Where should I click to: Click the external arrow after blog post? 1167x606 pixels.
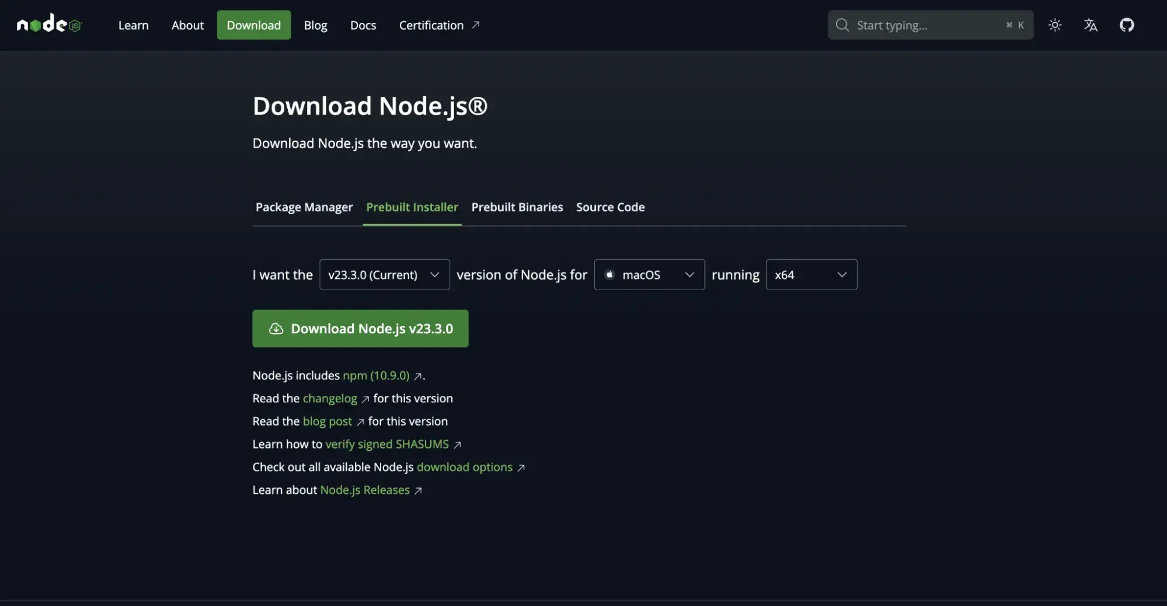360,422
